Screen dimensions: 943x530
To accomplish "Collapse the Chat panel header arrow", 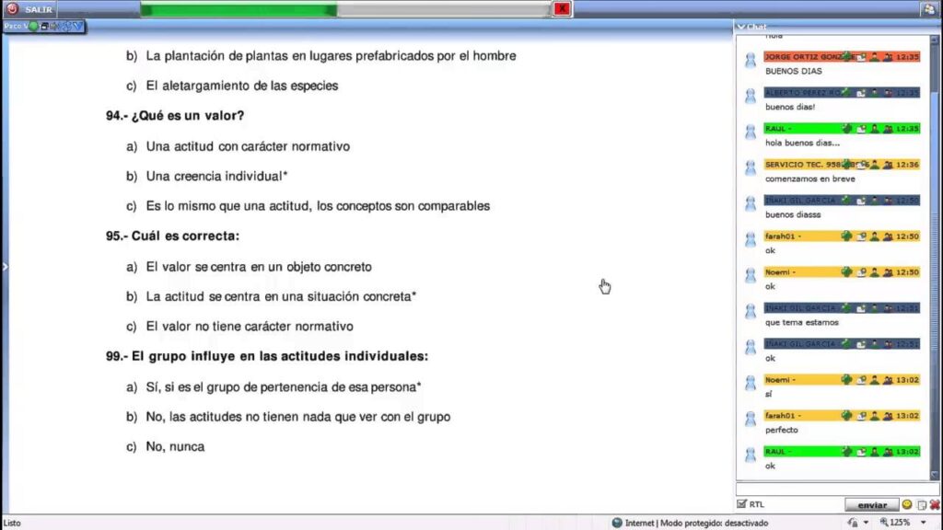I will pyautogui.click(x=740, y=27).
